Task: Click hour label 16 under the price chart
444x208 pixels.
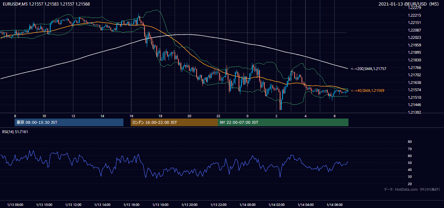Action: (131, 116)
